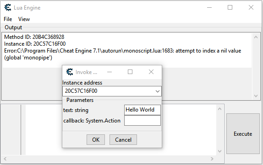The width and height of the screenshot is (263, 165).
Task: Click the Execute button
Action: (x=243, y=134)
